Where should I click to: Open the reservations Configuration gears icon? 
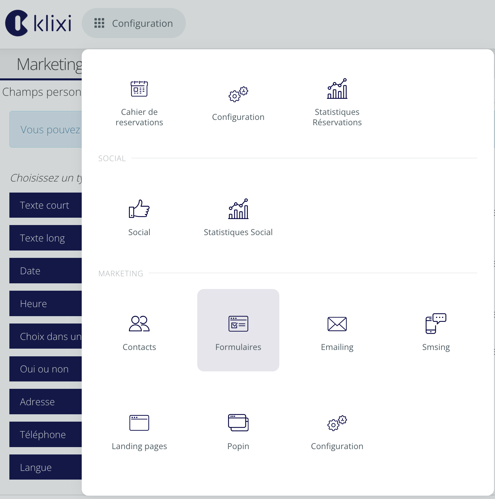[x=238, y=94]
